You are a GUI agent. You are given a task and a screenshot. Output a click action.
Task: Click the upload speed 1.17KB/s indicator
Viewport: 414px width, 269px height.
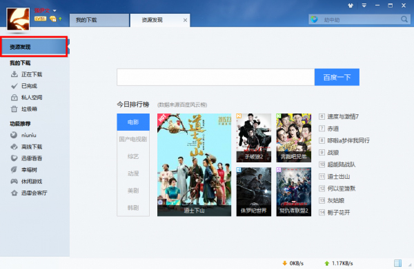[339, 263]
